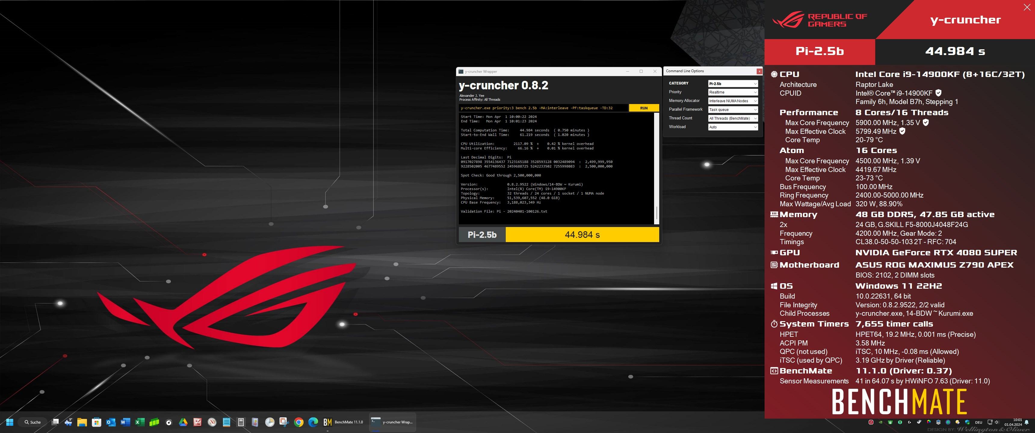Launch Calculator from the taskbar
Viewport: 1035px width, 433px height.
[x=241, y=422]
